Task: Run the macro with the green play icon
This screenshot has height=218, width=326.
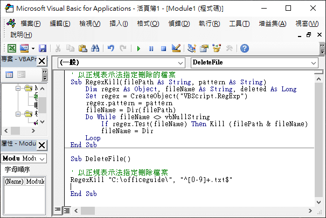Action: (138, 49)
